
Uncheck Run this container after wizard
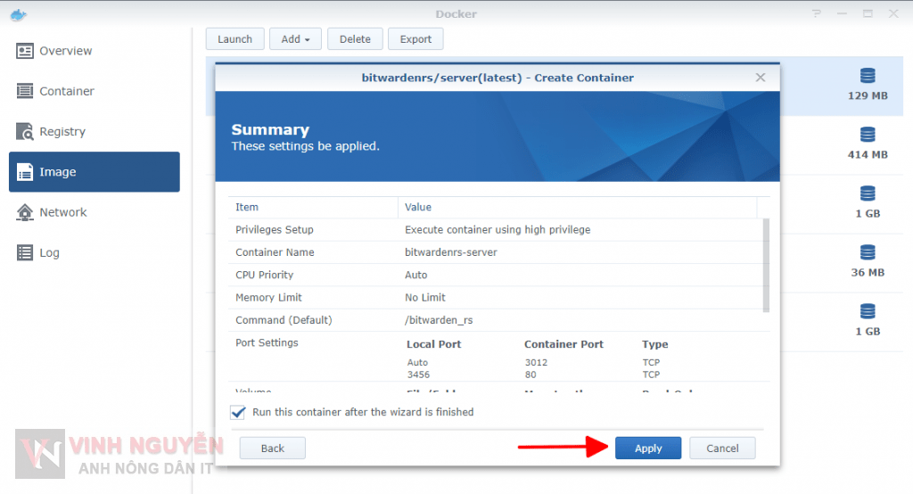pos(238,412)
